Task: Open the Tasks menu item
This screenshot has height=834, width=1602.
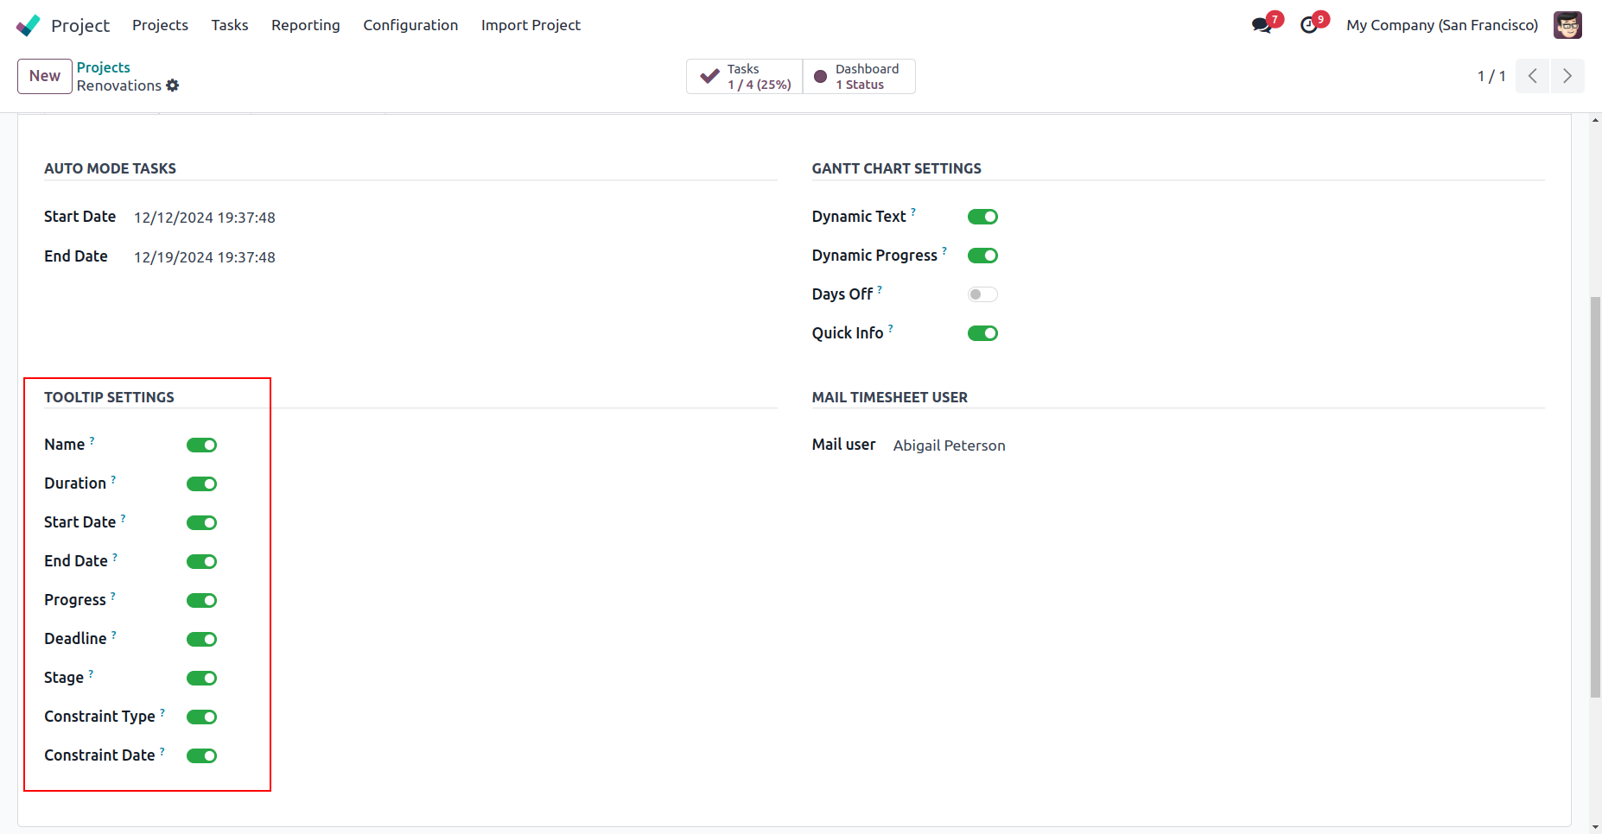Action: 230,25
